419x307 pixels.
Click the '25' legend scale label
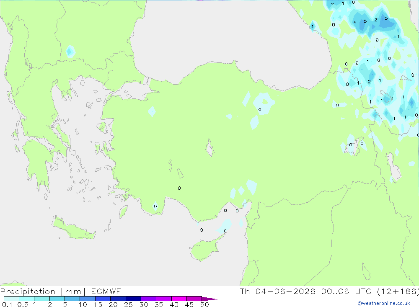[128, 304]
